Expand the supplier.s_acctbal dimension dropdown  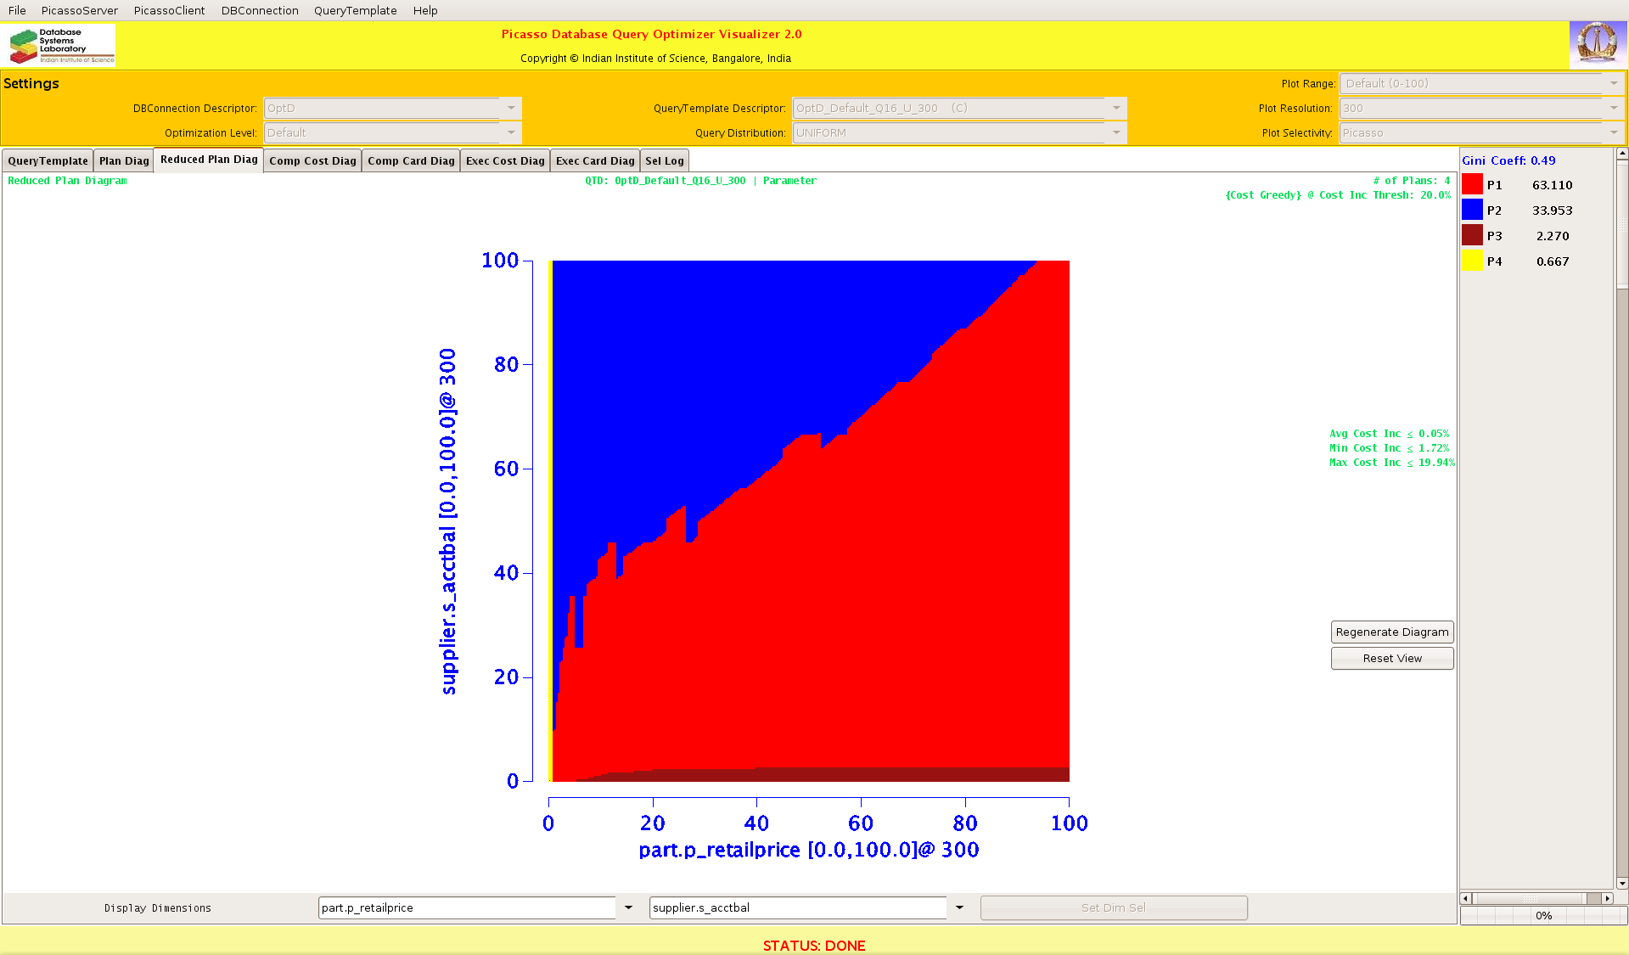(x=959, y=907)
